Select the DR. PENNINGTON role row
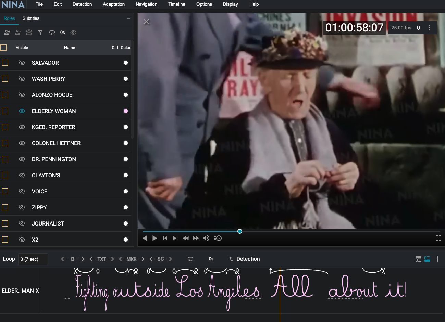Image resolution: width=445 pixels, height=322 pixels. (65, 159)
